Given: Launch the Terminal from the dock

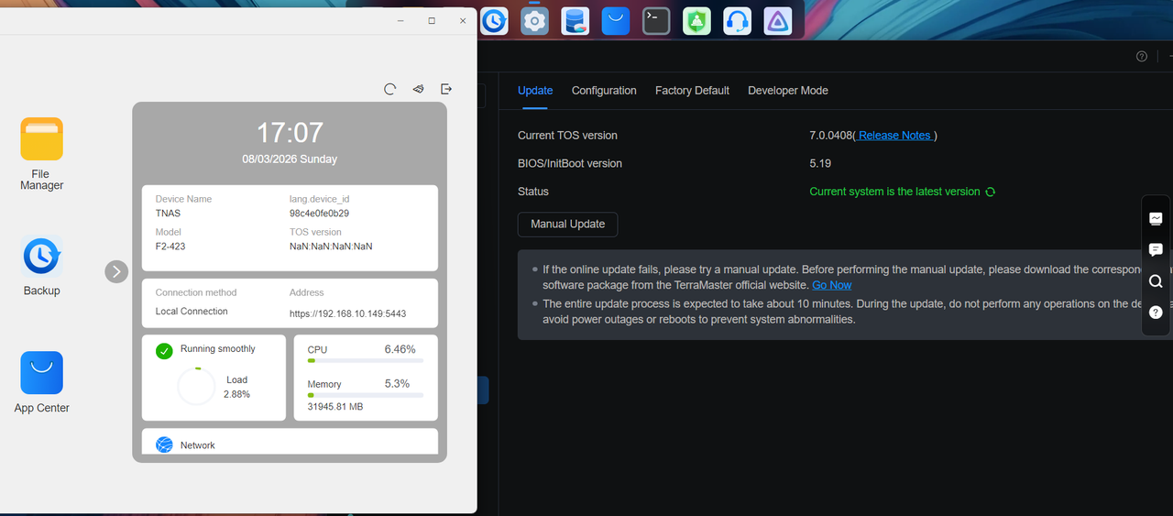Looking at the screenshot, I should 656,20.
